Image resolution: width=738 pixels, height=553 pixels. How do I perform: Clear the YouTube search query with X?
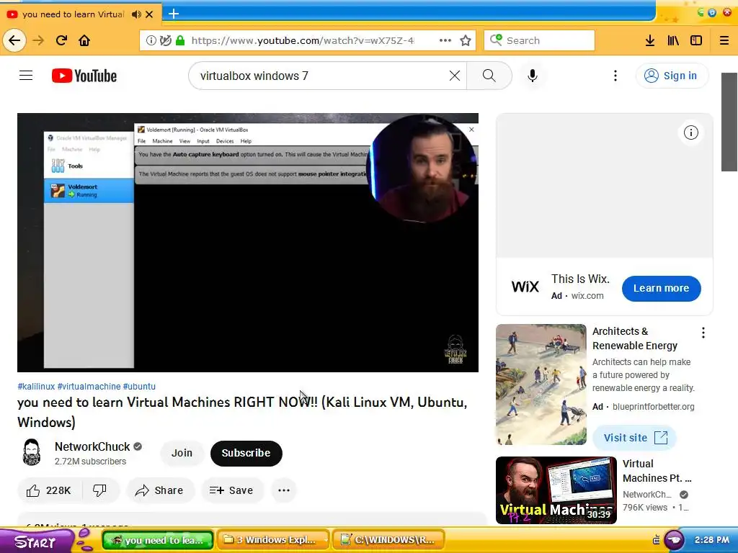(x=454, y=76)
